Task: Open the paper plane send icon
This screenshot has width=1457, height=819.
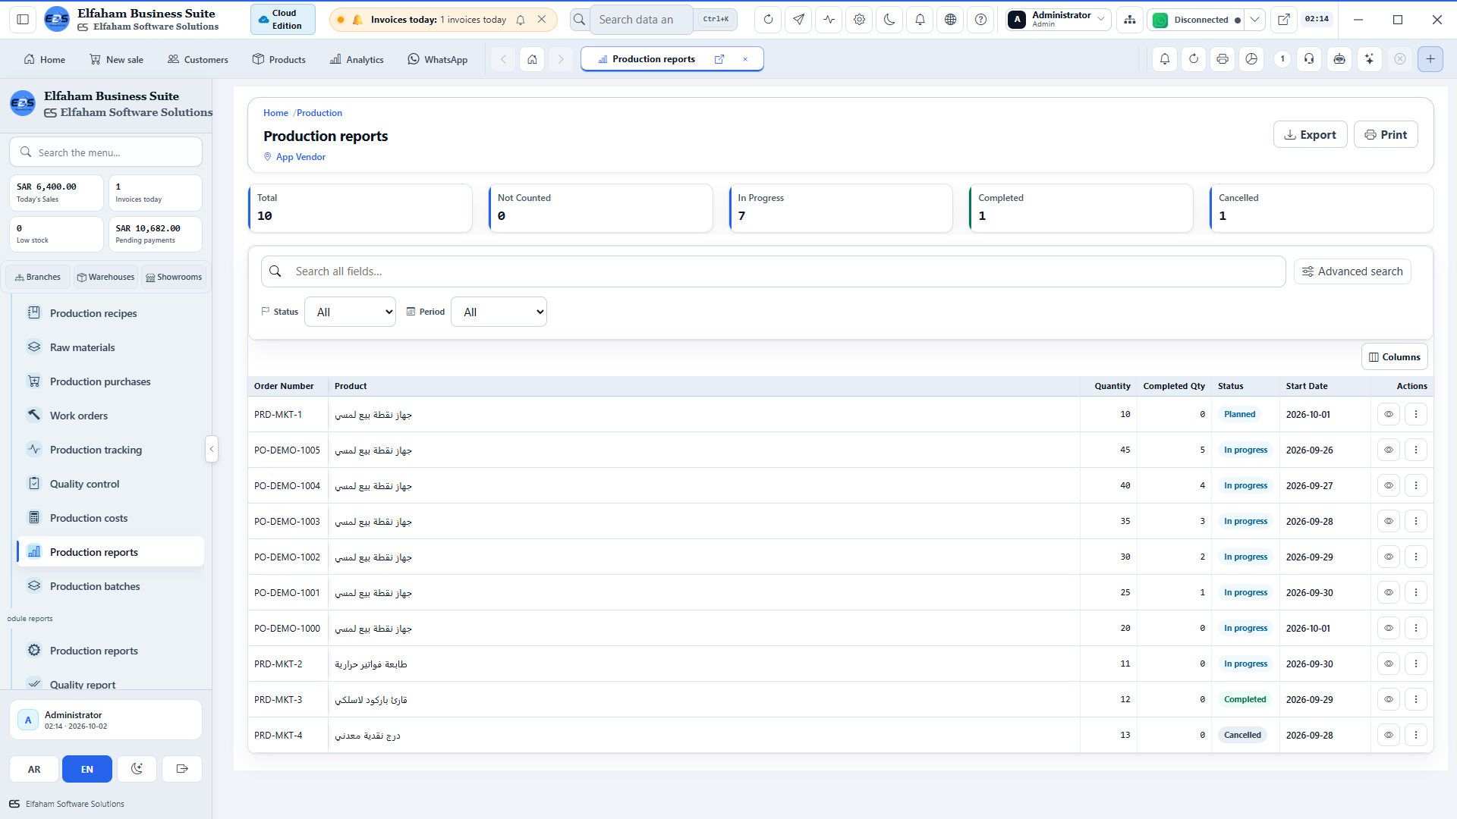Action: point(798,20)
